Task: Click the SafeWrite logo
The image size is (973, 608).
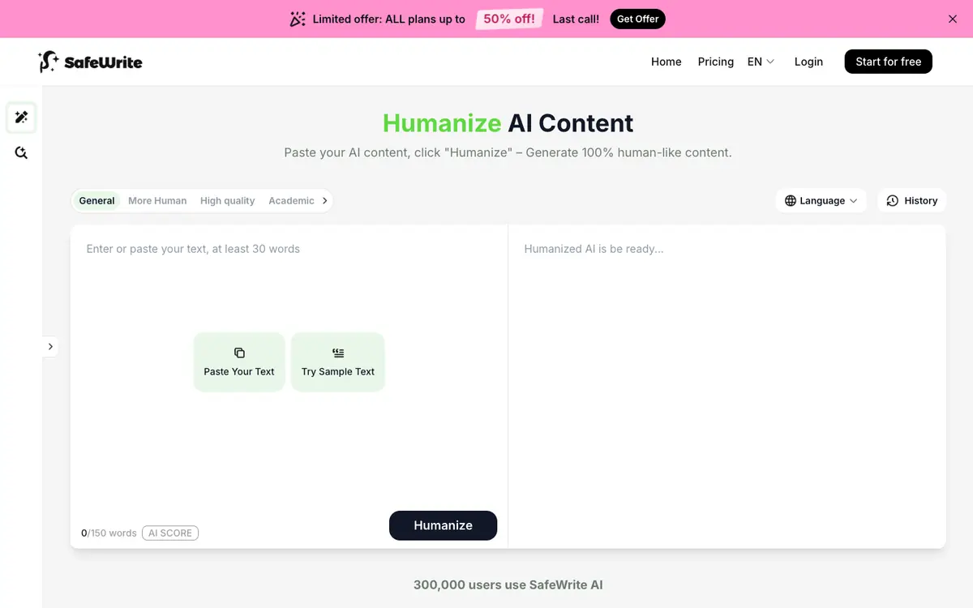Action: [x=90, y=62]
